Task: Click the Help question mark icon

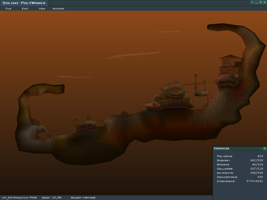Action: tap(252, 2)
